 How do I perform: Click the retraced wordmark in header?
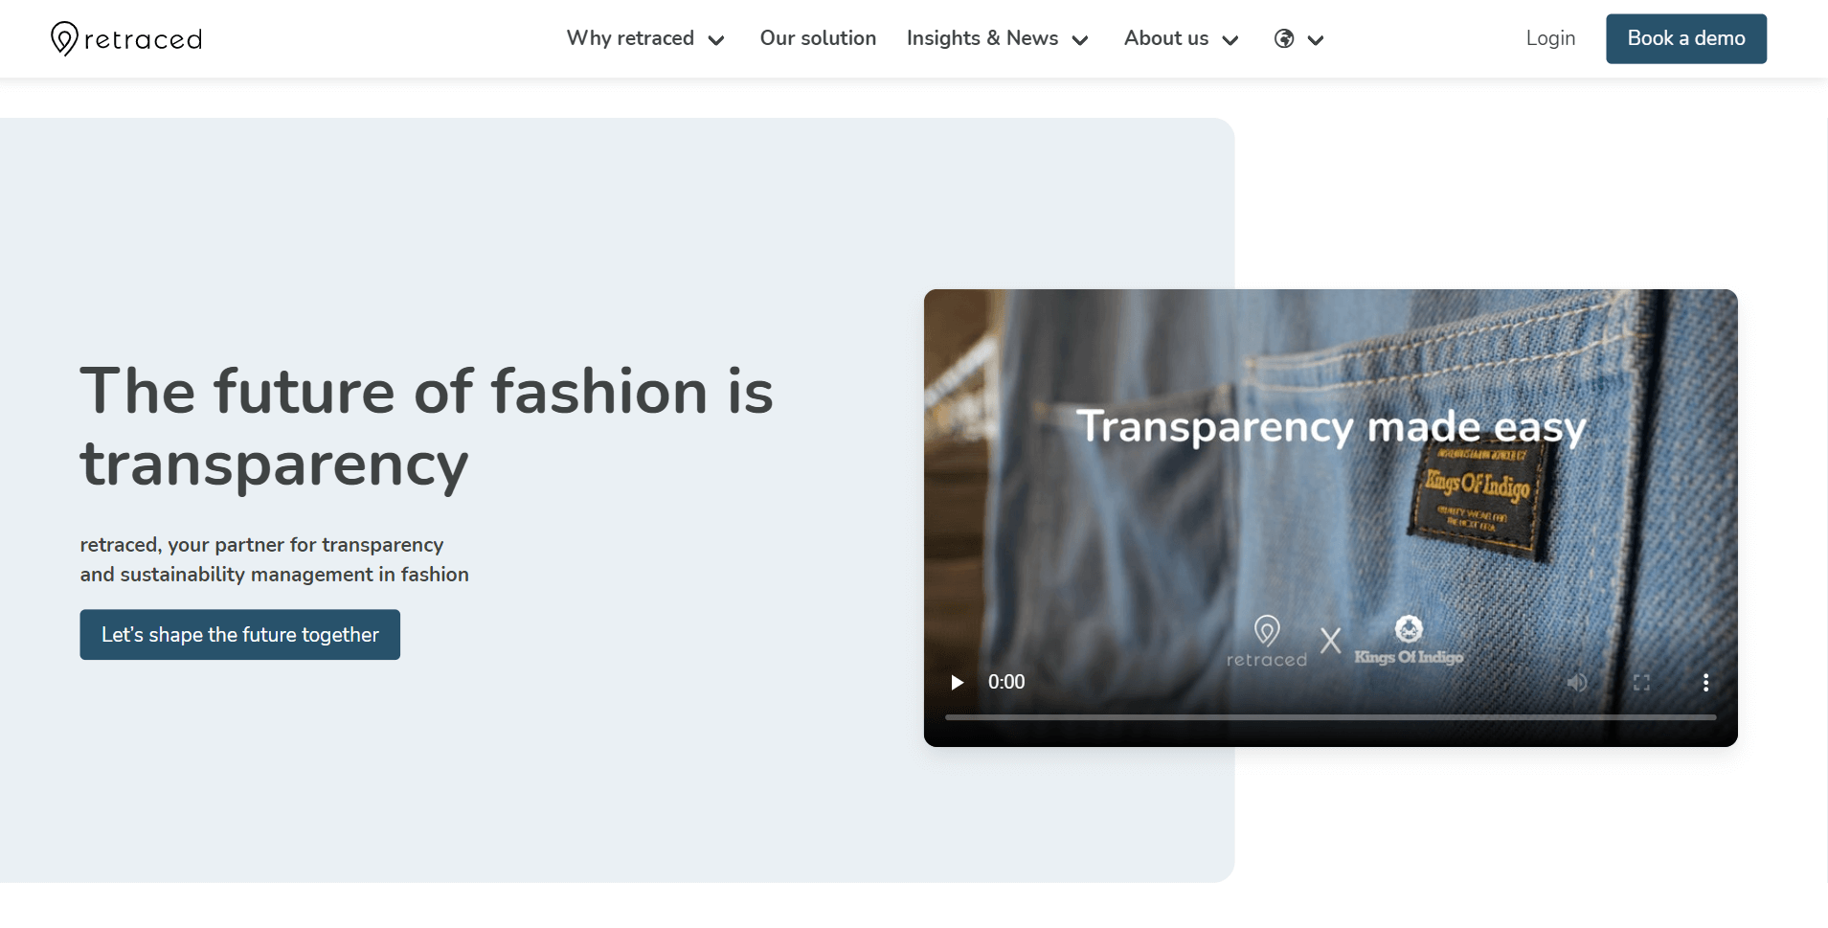(143, 40)
